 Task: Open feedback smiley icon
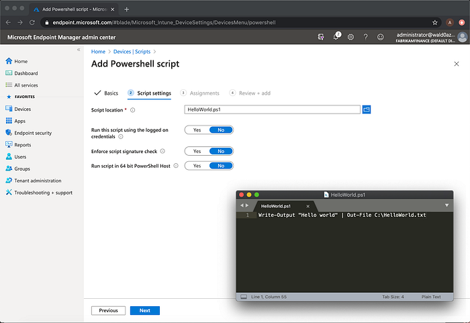pyautogui.click(x=380, y=37)
